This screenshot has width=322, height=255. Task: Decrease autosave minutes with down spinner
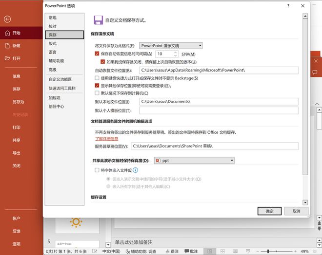tap(175, 55)
